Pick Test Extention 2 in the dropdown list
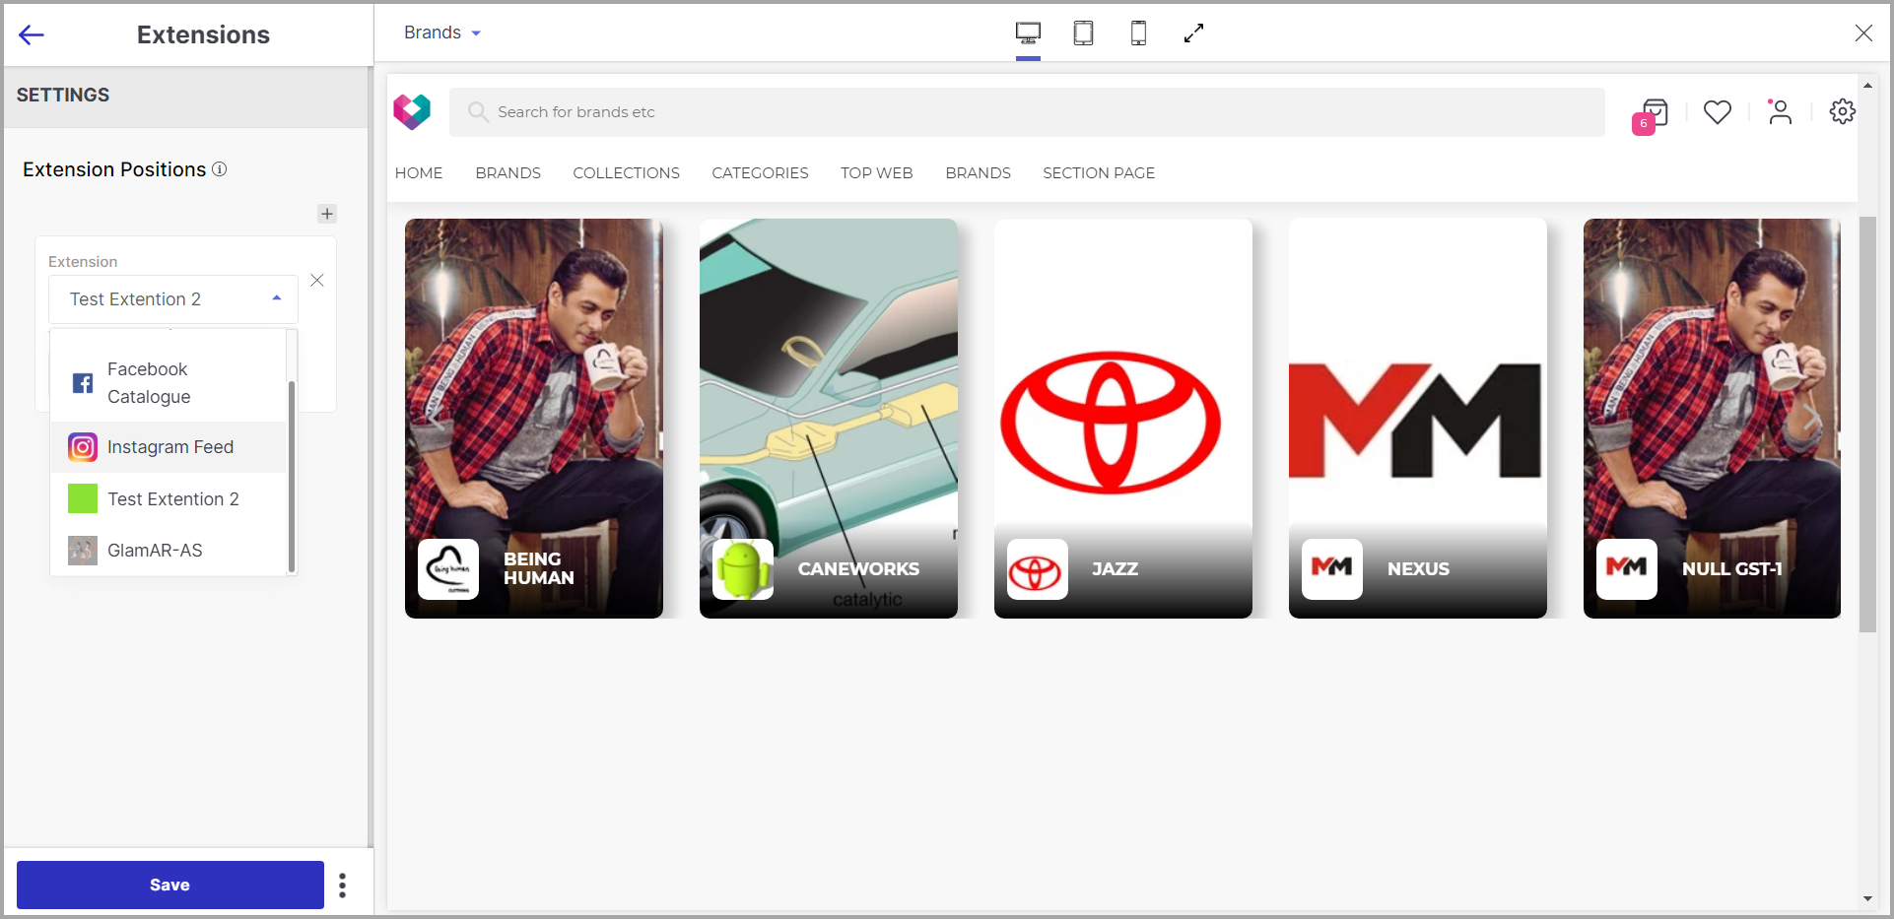The height and width of the screenshot is (919, 1894). pos(169,499)
